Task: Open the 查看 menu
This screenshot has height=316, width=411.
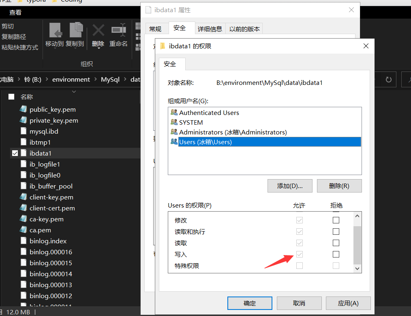Action: tap(15, 12)
